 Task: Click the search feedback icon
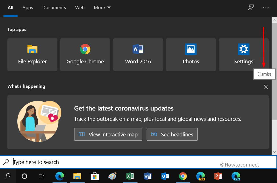[x=251, y=7]
